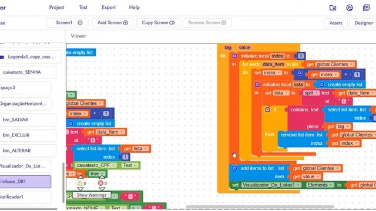Click the for each data_item block header
The height and width of the screenshot is (211, 376).
point(270,64)
